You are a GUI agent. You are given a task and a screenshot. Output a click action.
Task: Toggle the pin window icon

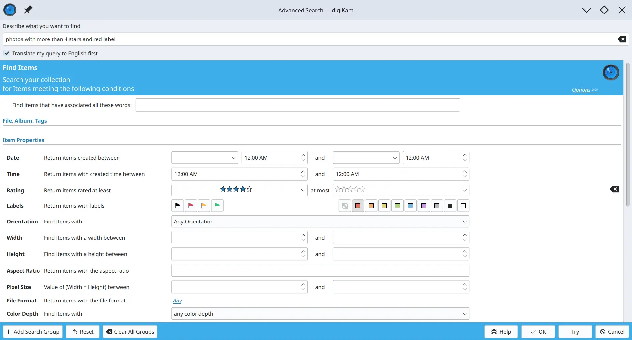28,10
